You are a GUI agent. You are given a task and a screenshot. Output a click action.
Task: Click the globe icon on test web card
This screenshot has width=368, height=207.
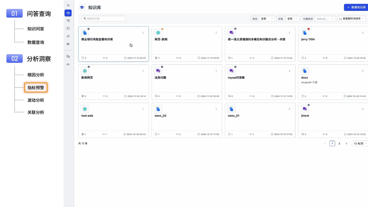85,109
